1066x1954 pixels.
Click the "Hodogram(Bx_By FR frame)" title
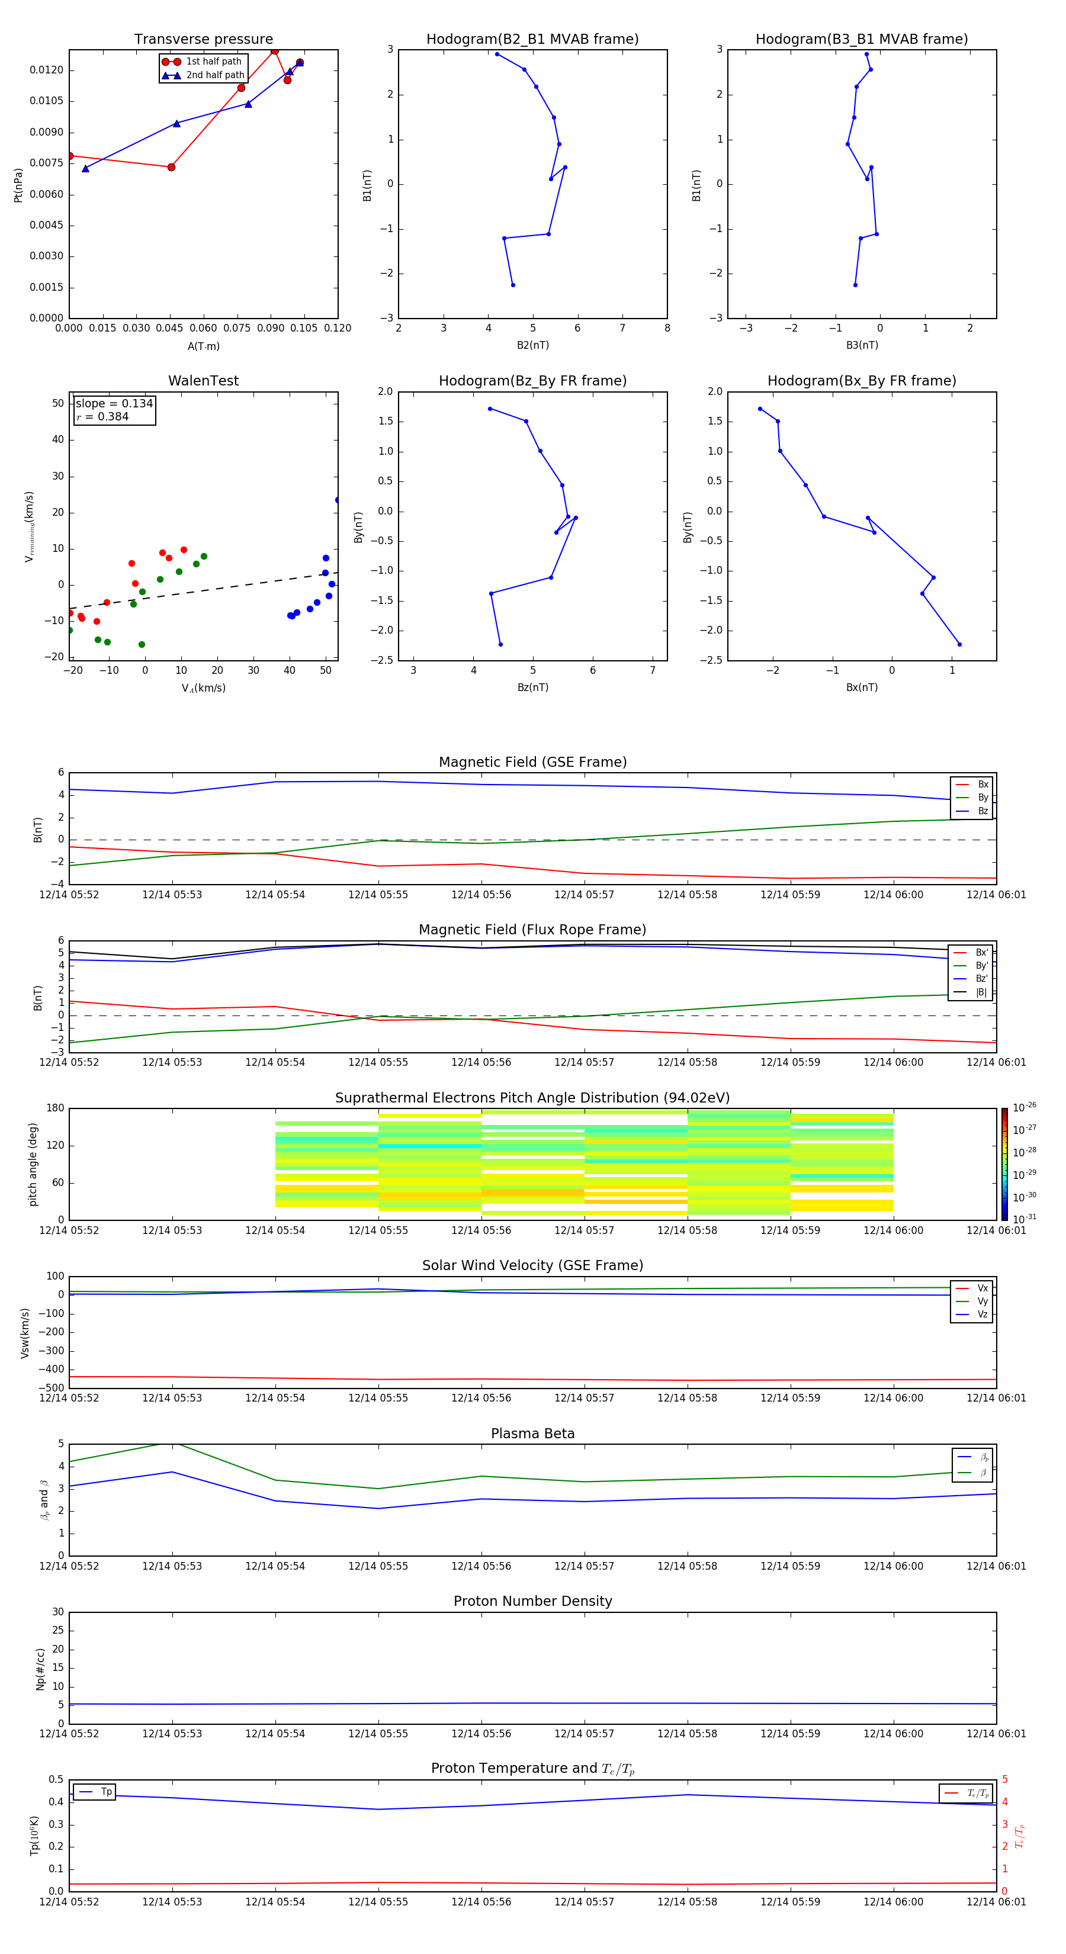coord(862,381)
